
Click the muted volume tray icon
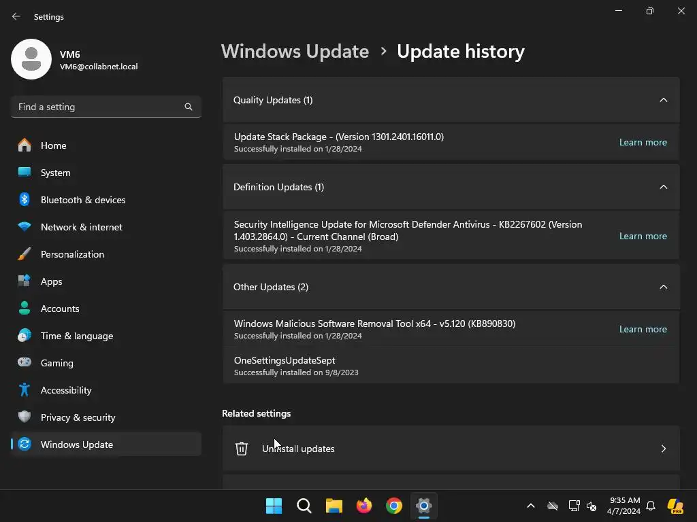click(x=591, y=506)
